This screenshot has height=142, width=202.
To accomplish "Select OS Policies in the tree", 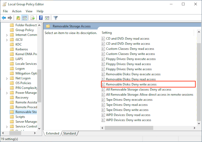I will pos(23,83).
